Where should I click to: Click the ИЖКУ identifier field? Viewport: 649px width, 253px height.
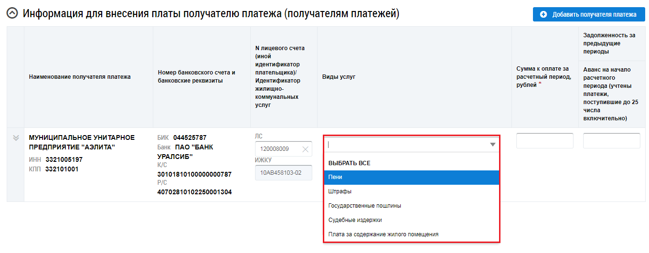(283, 172)
